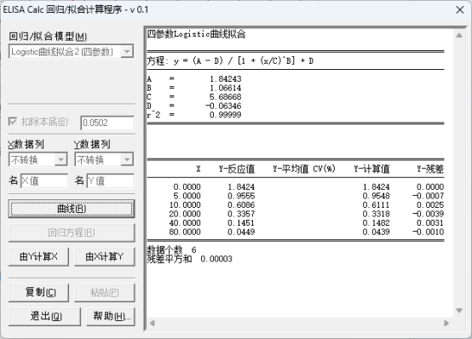Click the Y-反应值 column header
472x339 pixels.
coord(237,169)
